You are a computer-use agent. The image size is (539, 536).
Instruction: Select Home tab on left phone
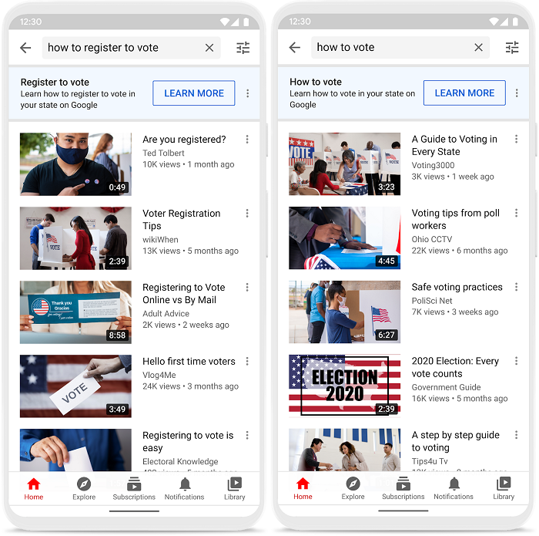tap(34, 489)
